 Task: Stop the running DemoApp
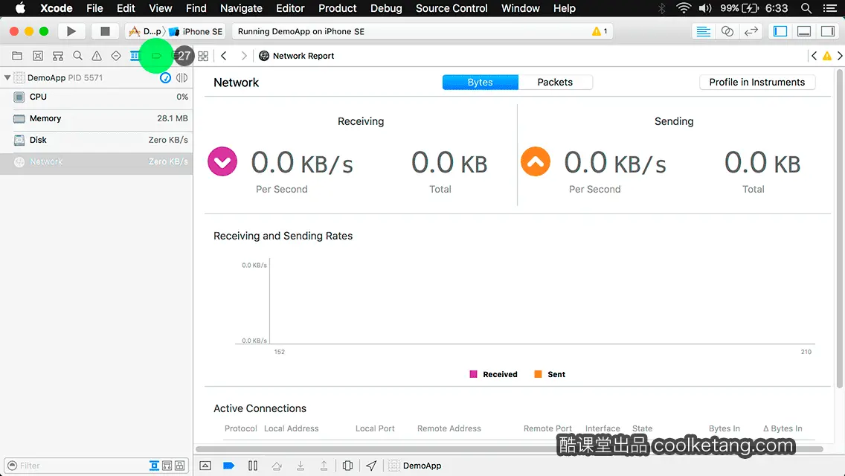[x=105, y=31]
